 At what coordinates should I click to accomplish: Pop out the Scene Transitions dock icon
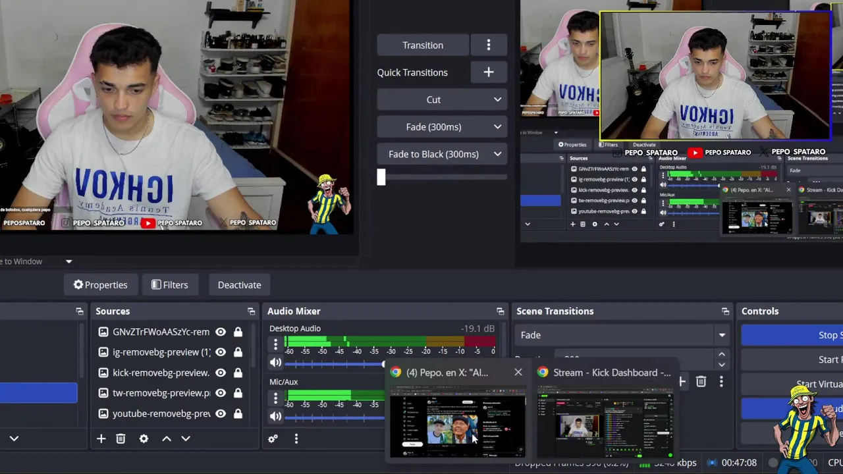725,311
